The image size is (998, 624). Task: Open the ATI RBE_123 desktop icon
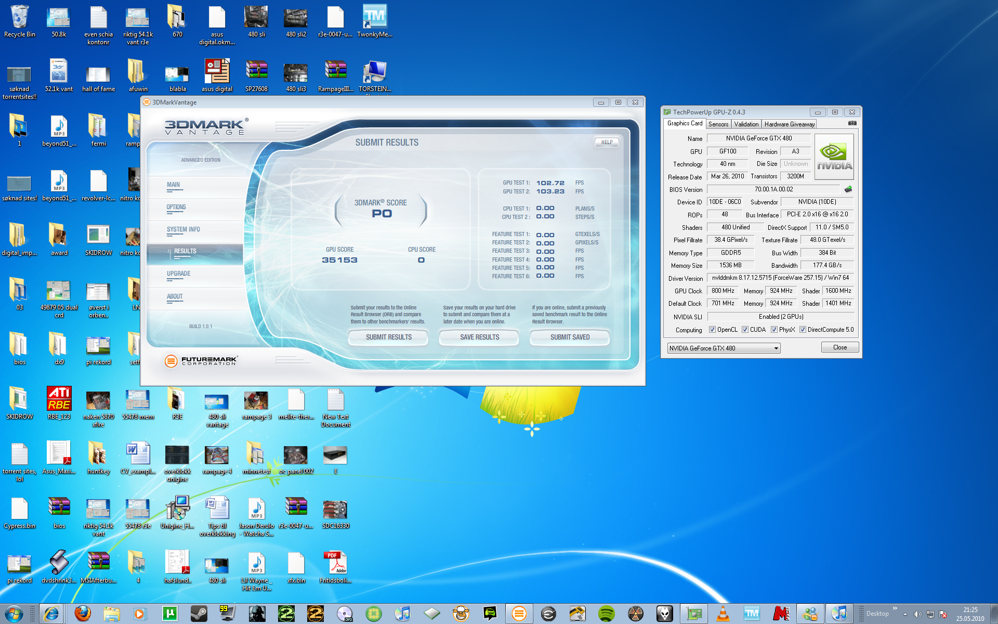point(59,404)
